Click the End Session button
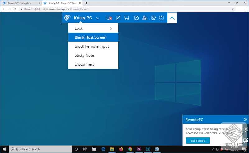Screen dimensions: 249x153 (198, 141)
